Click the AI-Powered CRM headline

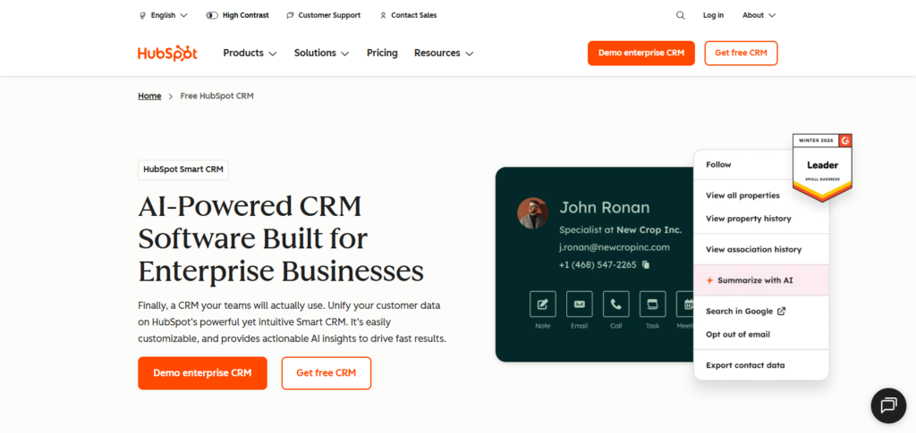(281, 239)
